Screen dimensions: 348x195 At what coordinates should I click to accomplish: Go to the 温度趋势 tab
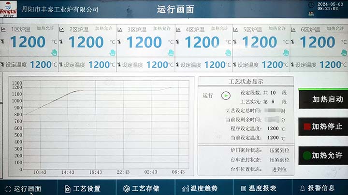pos(199,188)
